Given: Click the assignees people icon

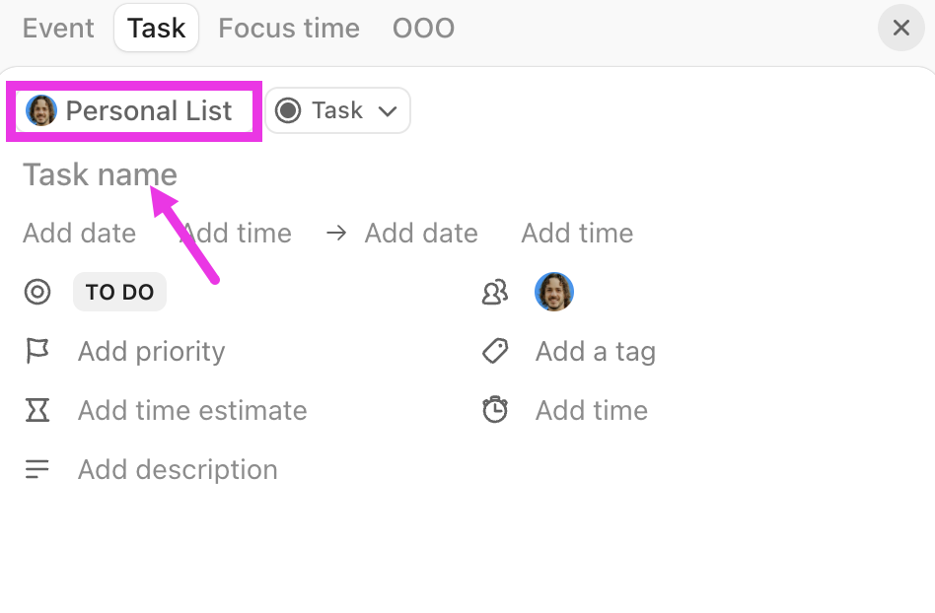Looking at the screenshot, I should [x=494, y=292].
